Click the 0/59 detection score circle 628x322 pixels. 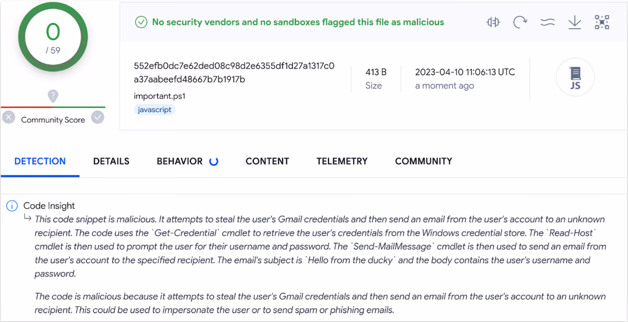point(53,37)
